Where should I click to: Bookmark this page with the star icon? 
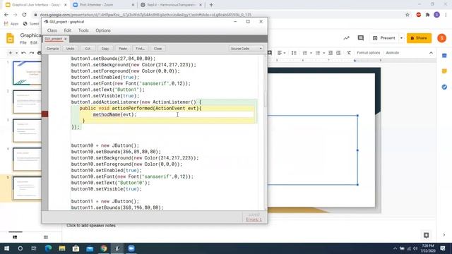[408, 15]
